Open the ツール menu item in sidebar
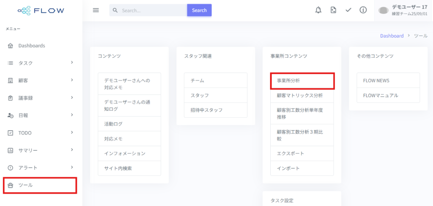Image resolution: width=433 pixels, height=206 pixels. (x=40, y=185)
